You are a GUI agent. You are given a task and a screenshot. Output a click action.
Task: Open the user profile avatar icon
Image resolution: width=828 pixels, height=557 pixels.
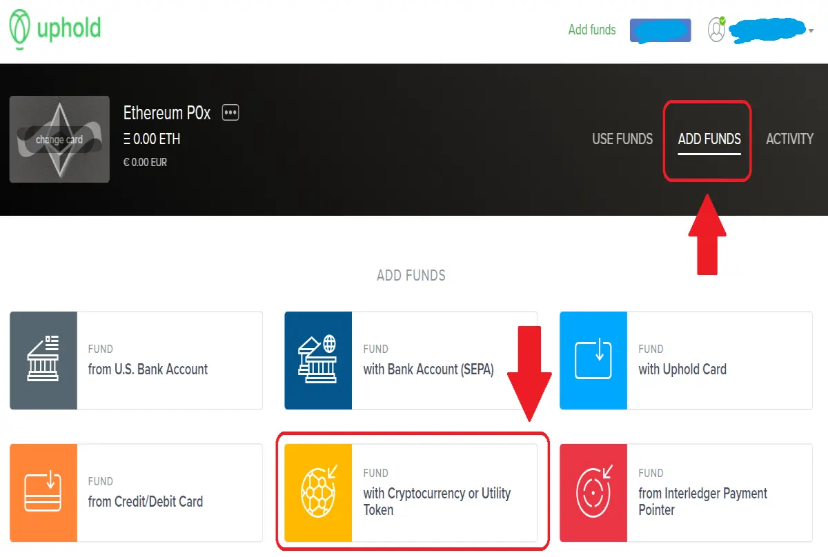tap(717, 30)
